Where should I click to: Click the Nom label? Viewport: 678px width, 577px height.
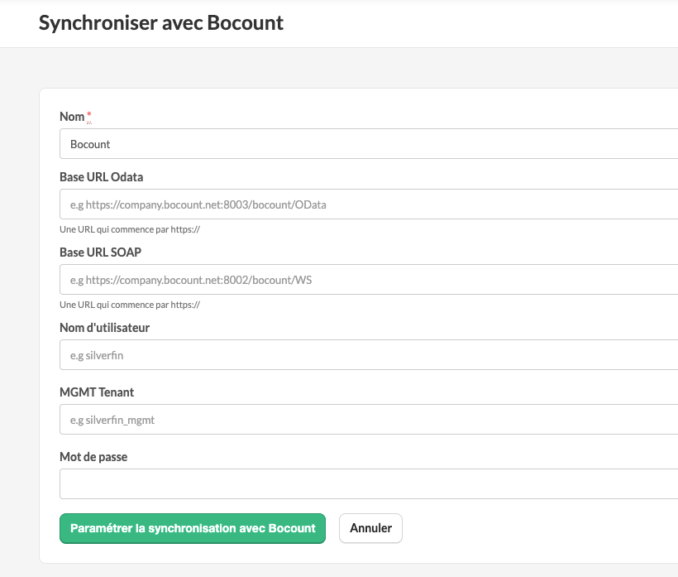pos(72,117)
